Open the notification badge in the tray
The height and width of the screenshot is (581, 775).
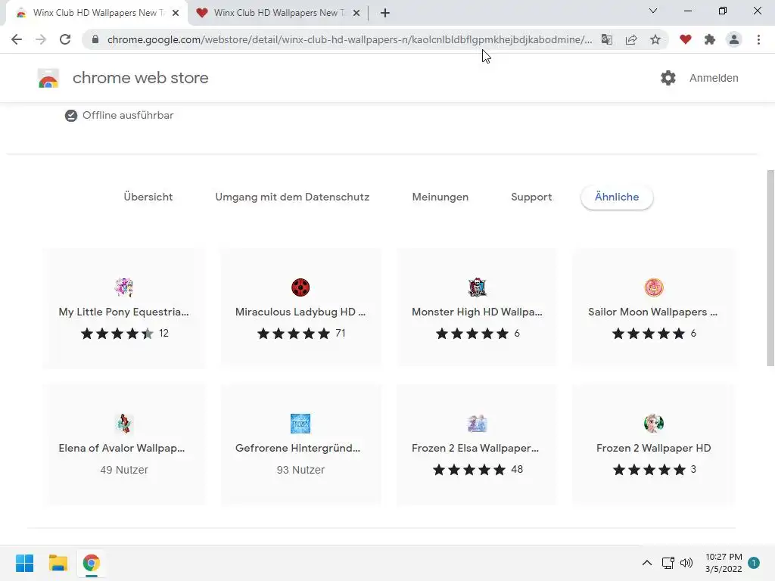(x=754, y=563)
